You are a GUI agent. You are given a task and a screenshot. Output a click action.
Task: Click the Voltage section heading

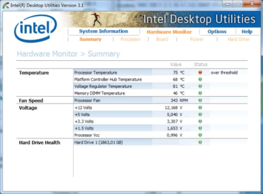tap(28, 108)
